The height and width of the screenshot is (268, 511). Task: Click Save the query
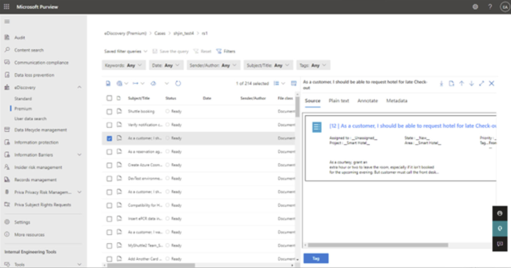point(171,51)
